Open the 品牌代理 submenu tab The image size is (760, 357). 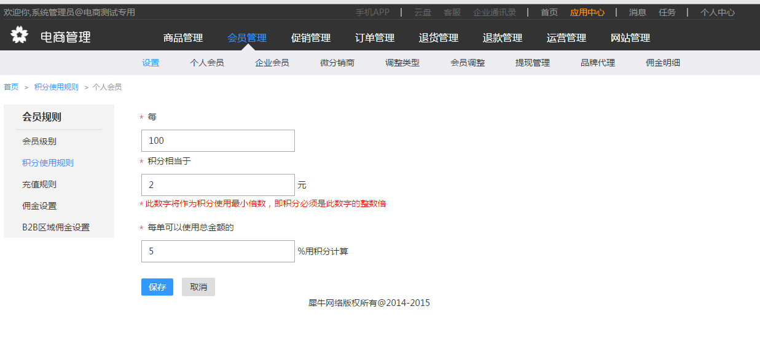598,63
